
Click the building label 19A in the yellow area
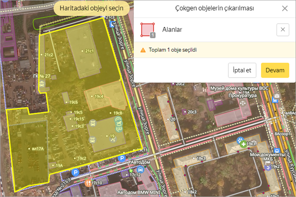59,166
